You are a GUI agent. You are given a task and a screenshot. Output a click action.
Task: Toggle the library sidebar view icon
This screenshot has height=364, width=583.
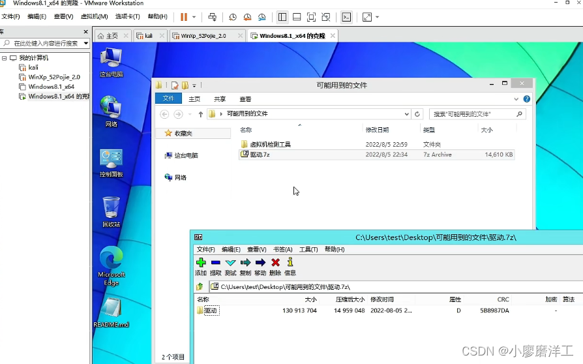point(282,17)
